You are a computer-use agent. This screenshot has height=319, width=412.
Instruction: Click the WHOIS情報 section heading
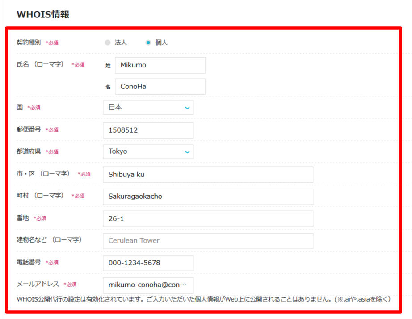coord(43,14)
